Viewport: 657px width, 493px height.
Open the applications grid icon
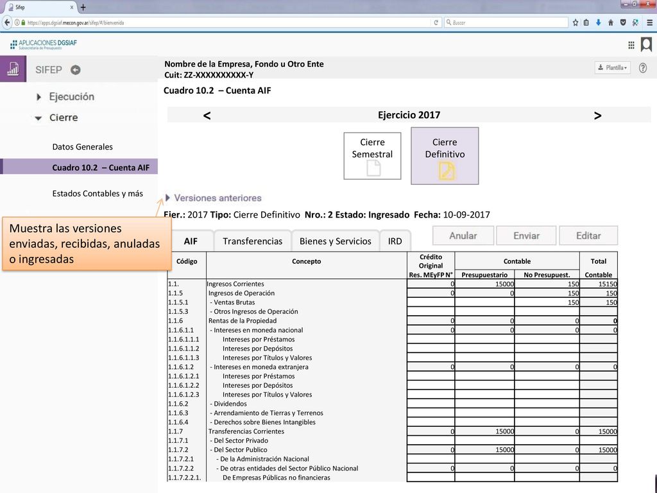coord(631,46)
